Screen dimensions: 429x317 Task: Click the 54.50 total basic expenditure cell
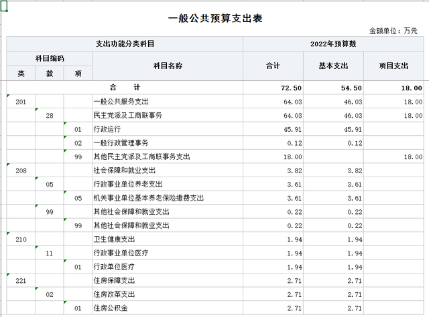pos(332,88)
